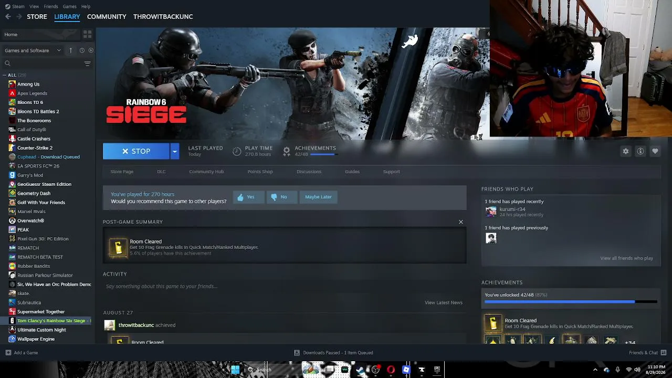Open Epic Games launcher from the taskbar
Viewport: 672px width, 378px height.
[x=437, y=370]
